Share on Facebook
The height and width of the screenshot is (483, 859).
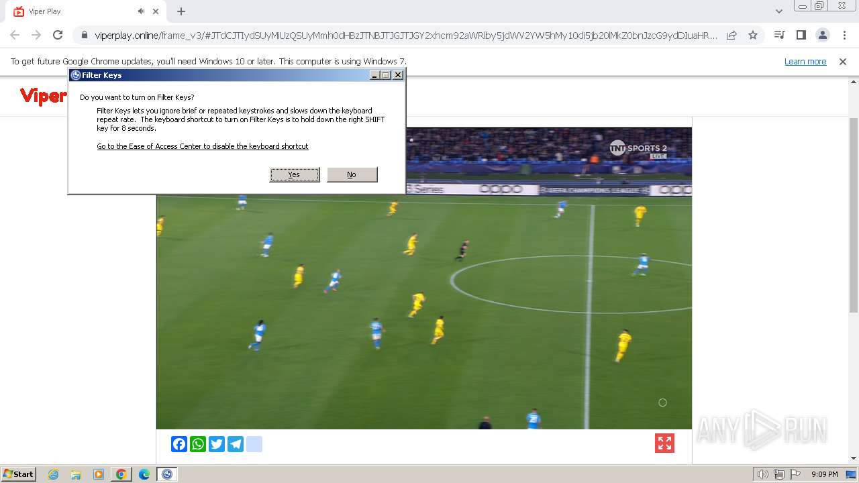coord(179,444)
